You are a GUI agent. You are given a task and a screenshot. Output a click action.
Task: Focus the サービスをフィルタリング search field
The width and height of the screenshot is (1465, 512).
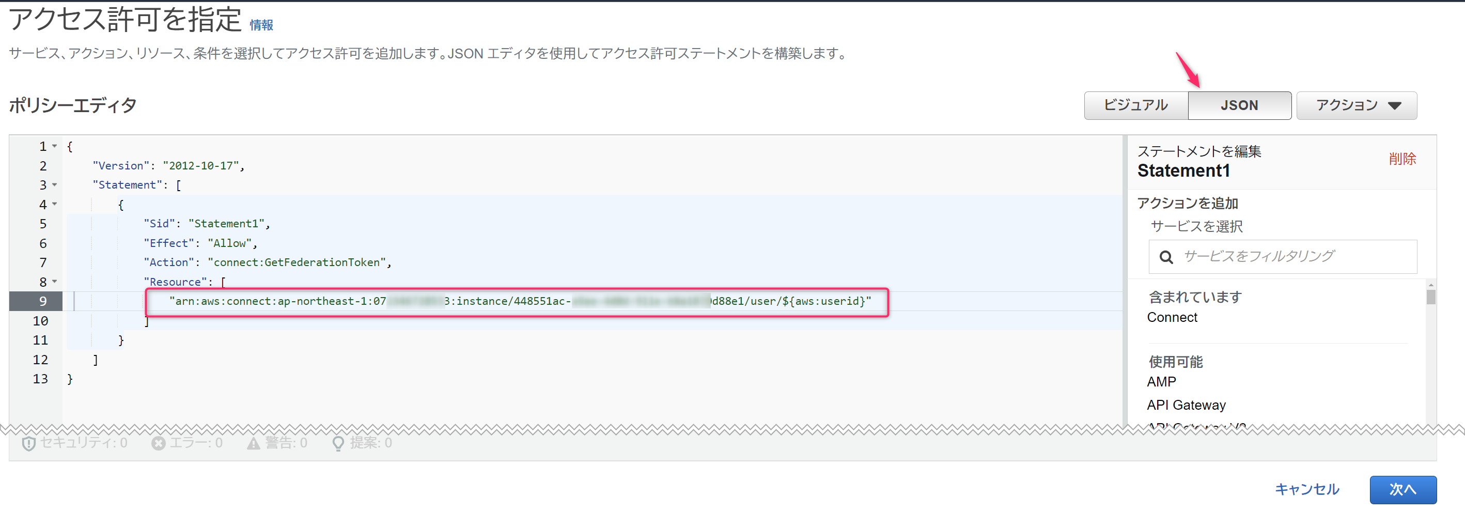[1283, 257]
